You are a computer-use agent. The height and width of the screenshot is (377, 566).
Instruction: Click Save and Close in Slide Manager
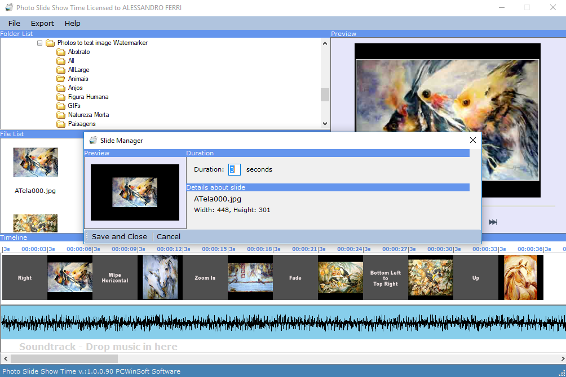coord(119,237)
